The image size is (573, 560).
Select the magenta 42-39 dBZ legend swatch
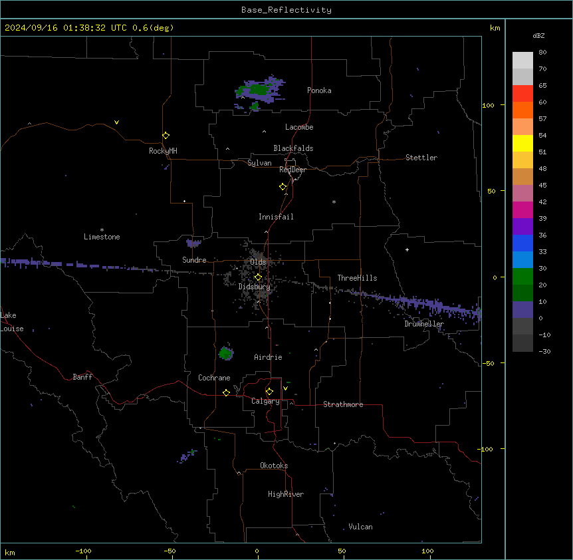(522, 210)
